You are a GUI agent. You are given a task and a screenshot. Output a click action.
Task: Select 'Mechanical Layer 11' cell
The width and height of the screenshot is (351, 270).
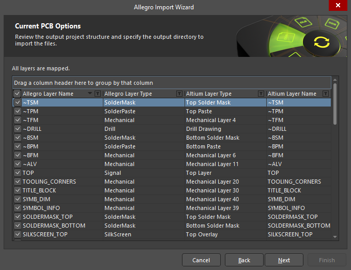click(225, 164)
